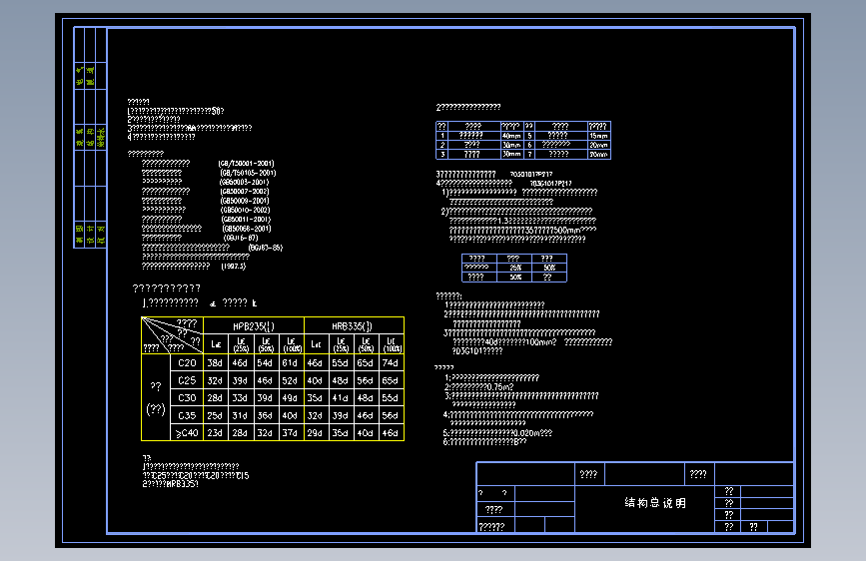Click the 40mm cover thickness cell
Viewport: 866px width, 561px height.
point(512,136)
